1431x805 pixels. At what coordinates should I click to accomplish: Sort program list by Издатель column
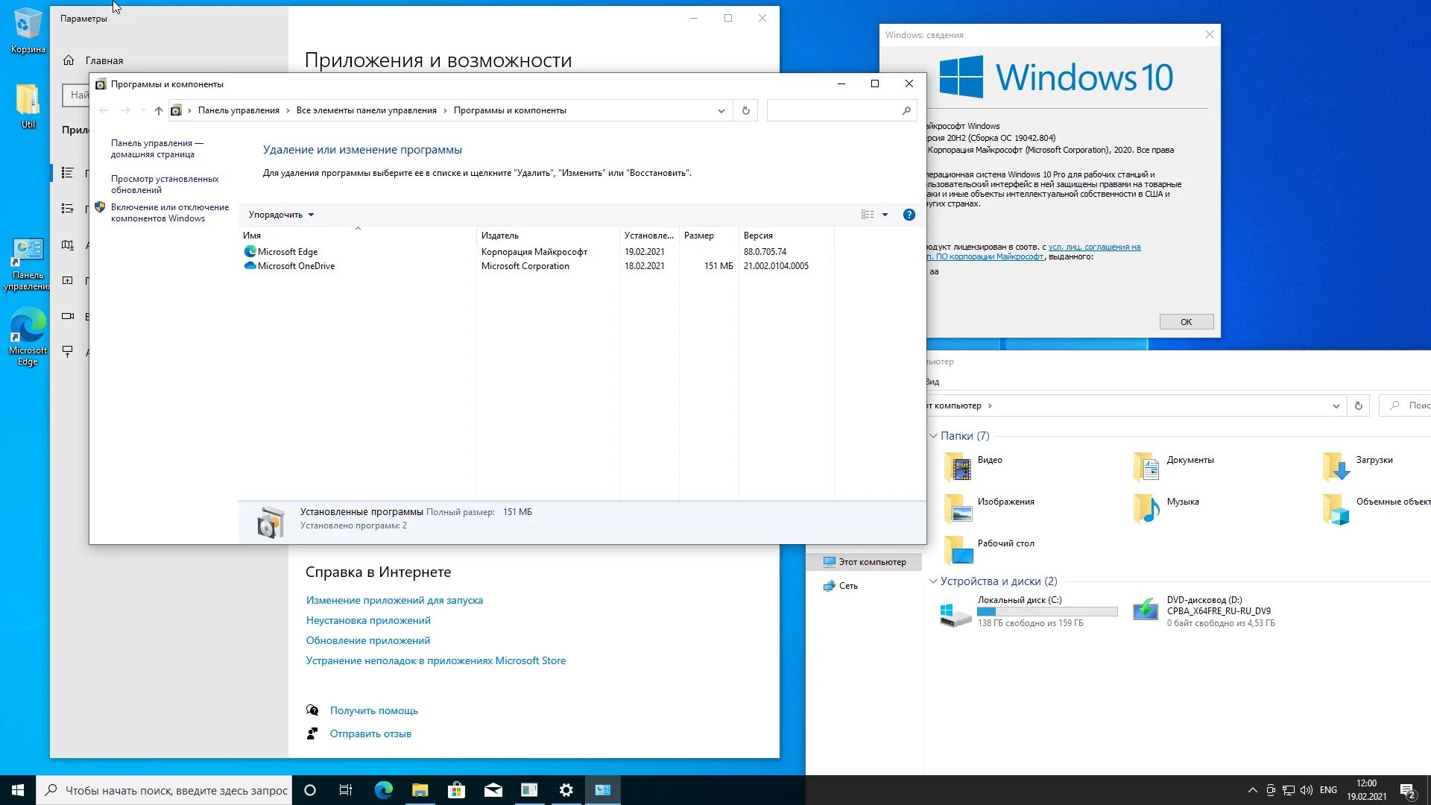(548, 235)
